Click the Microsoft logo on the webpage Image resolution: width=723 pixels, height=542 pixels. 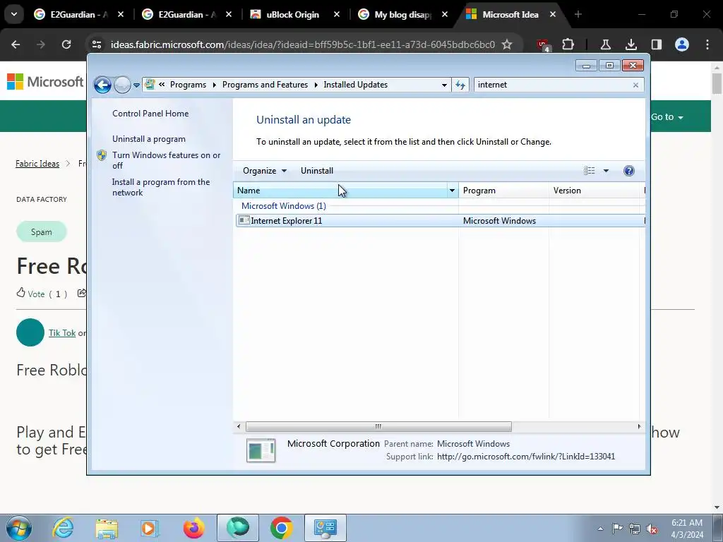point(45,82)
